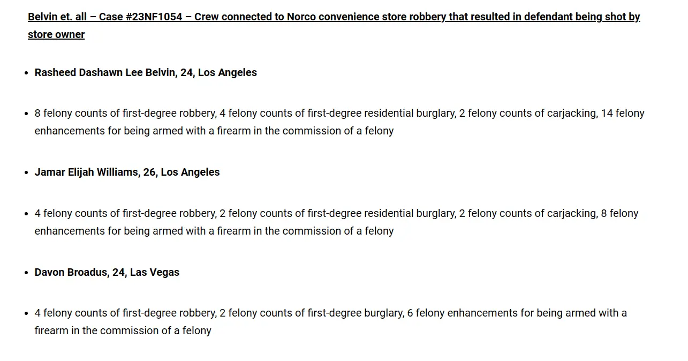Select the name Rasheed Dashawn Lee Belvin
Image resolution: width=688 pixels, height=361 pixels.
(105, 72)
